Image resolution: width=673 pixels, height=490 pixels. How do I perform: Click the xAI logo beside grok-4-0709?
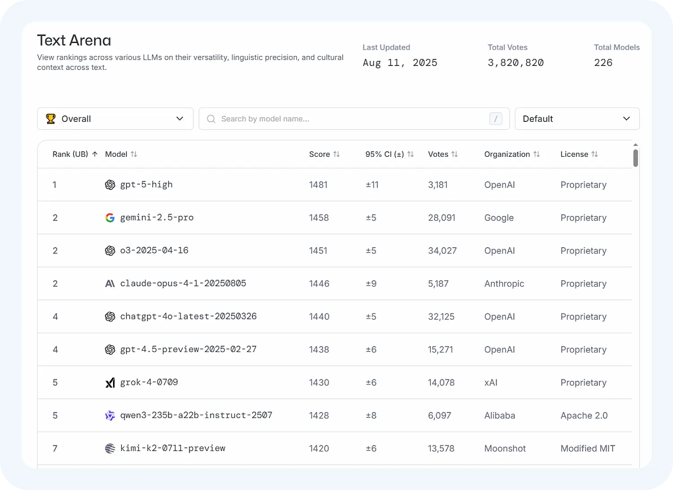pyautogui.click(x=110, y=383)
